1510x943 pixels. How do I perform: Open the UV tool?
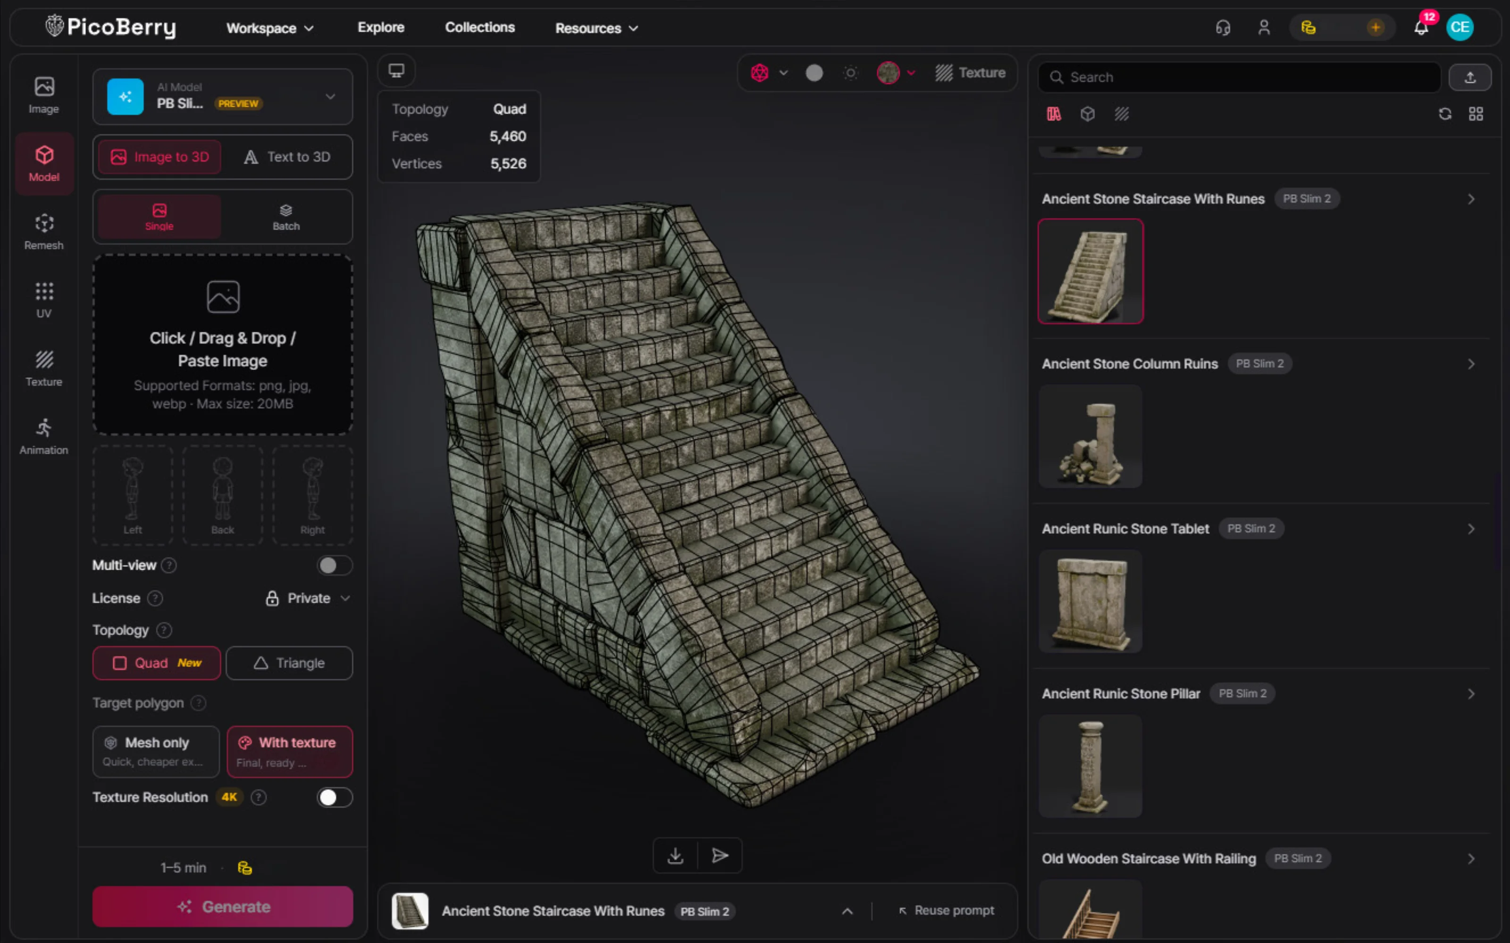[44, 300]
